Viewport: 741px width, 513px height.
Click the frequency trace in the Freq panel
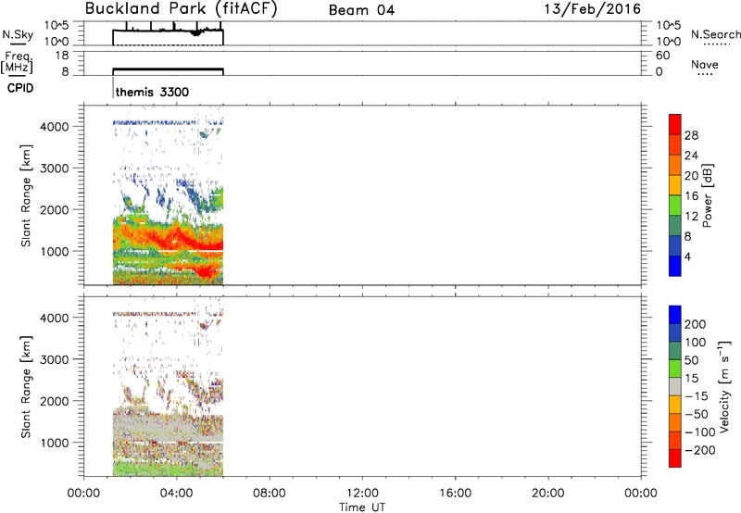(168, 69)
